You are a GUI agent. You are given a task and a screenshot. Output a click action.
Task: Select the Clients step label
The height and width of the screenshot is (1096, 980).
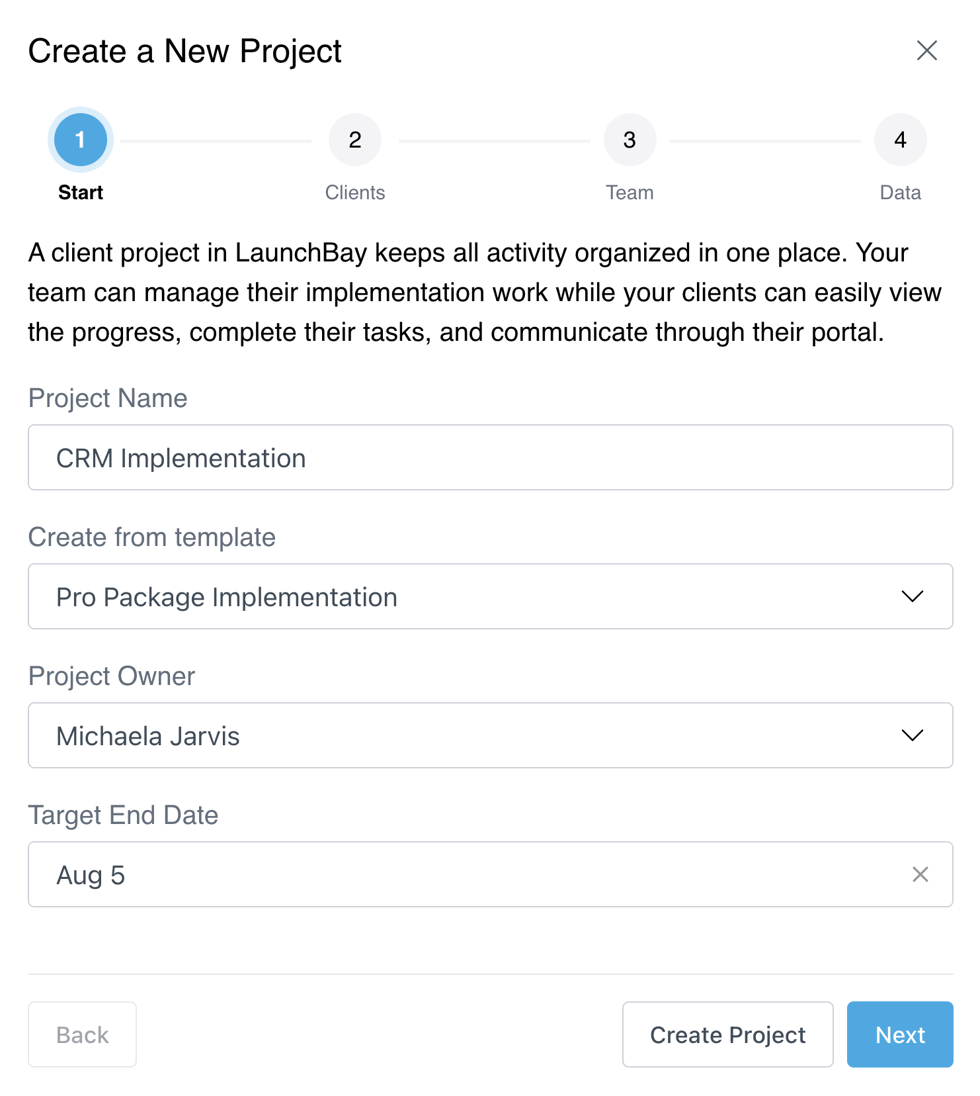click(355, 193)
